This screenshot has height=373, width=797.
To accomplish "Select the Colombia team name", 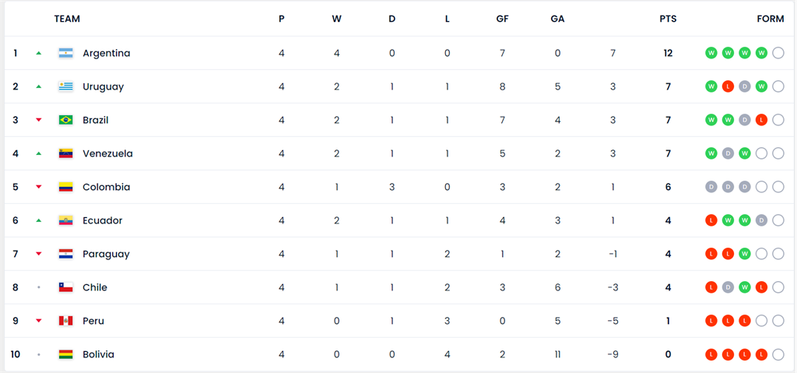I will pos(106,187).
